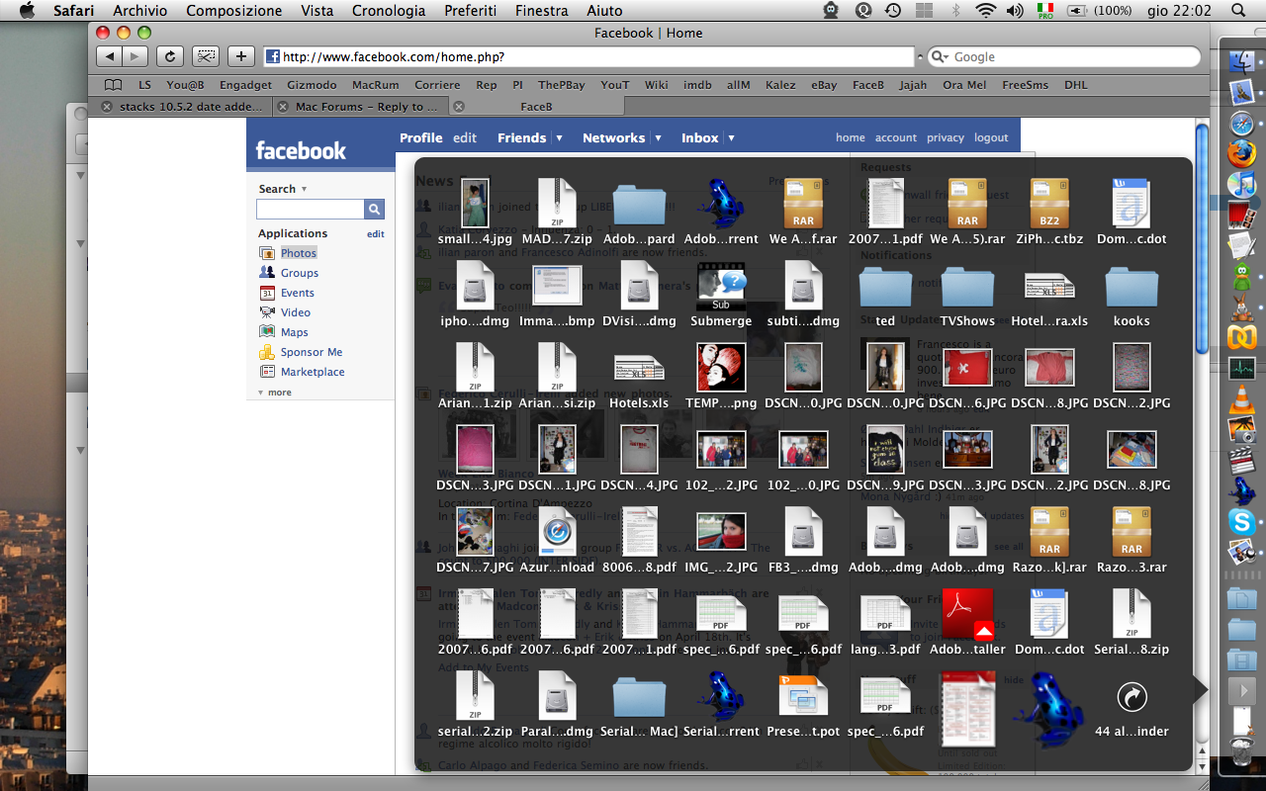Click Facebook's Profile link
Viewport: 1266px width, 791px height.
pyautogui.click(x=420, y=138)
